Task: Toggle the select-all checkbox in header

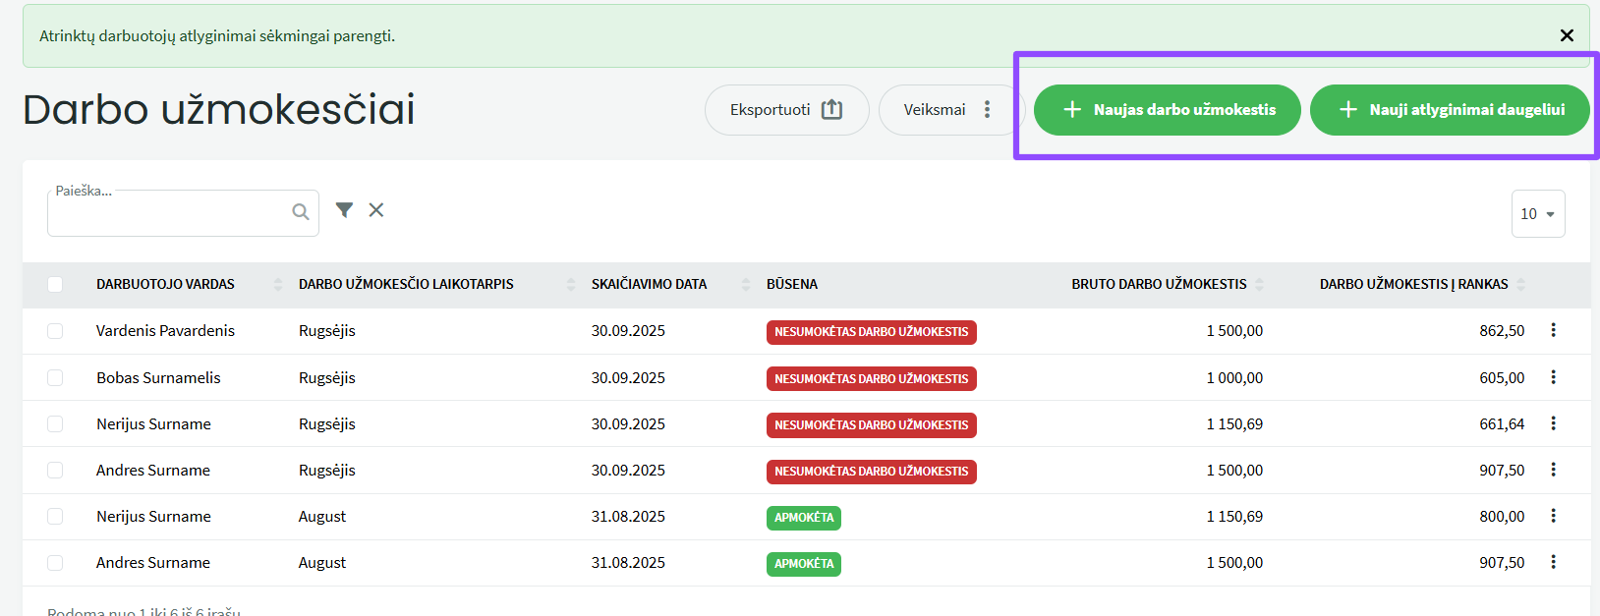Action: pos(55,285)
